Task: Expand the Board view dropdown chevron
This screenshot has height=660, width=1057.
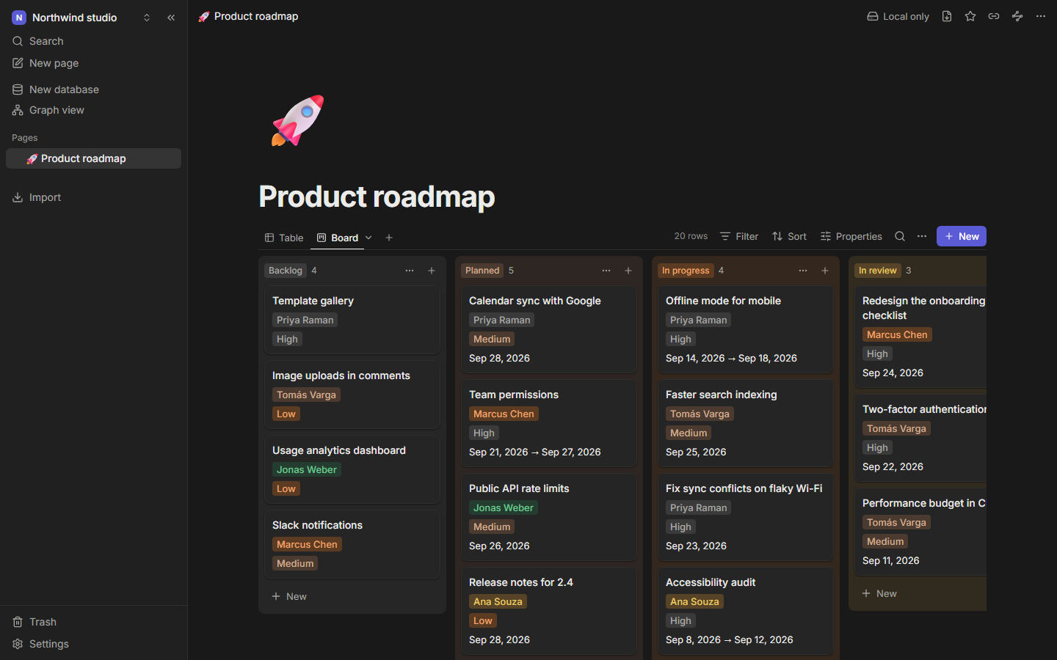Action: coord(368,238)
